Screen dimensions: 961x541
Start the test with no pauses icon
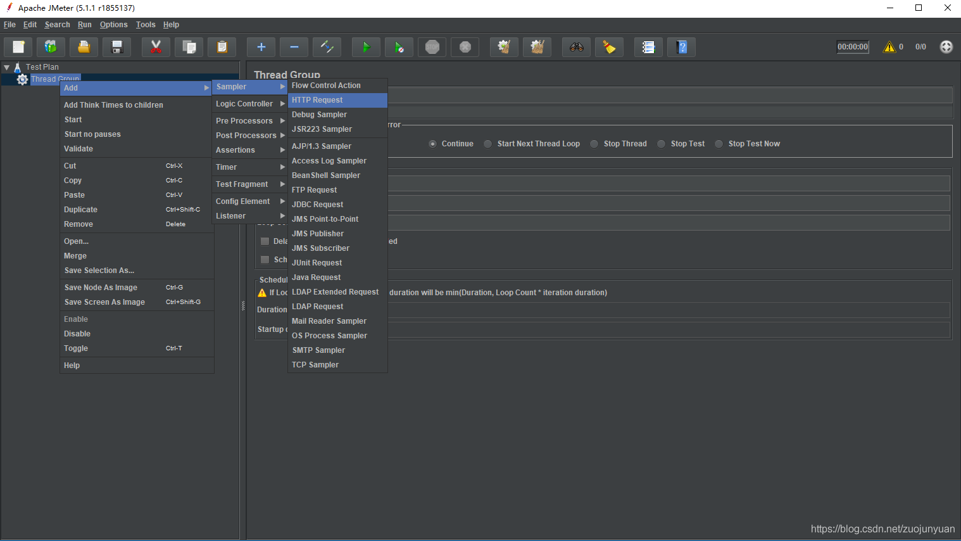click(399, 47)
